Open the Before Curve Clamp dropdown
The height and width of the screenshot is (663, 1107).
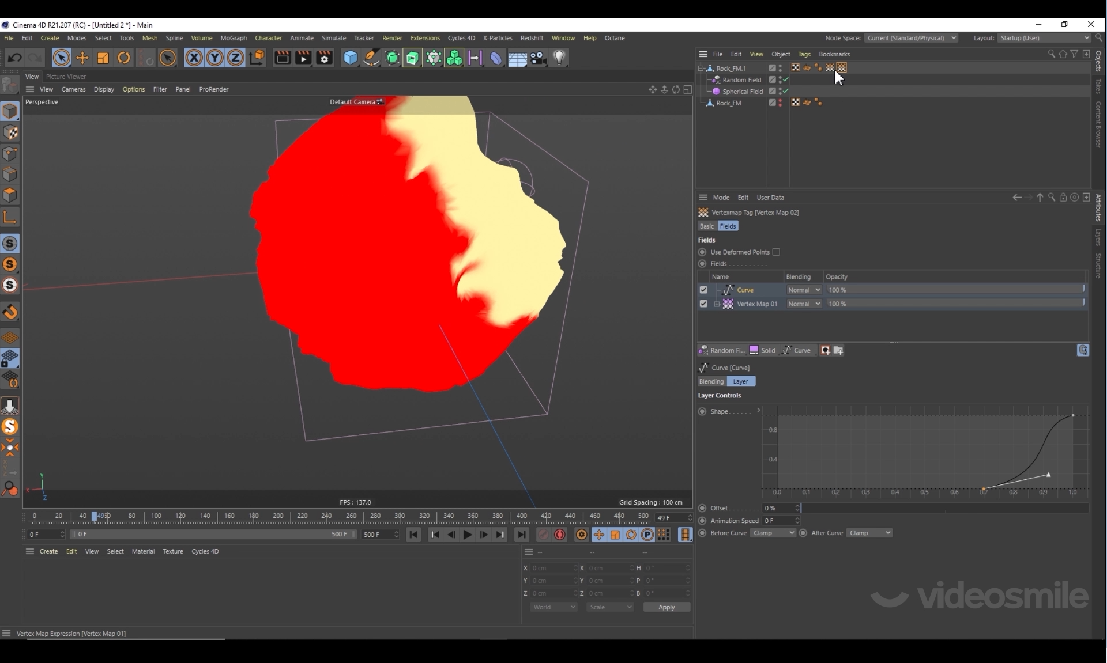tap(773, 533)
